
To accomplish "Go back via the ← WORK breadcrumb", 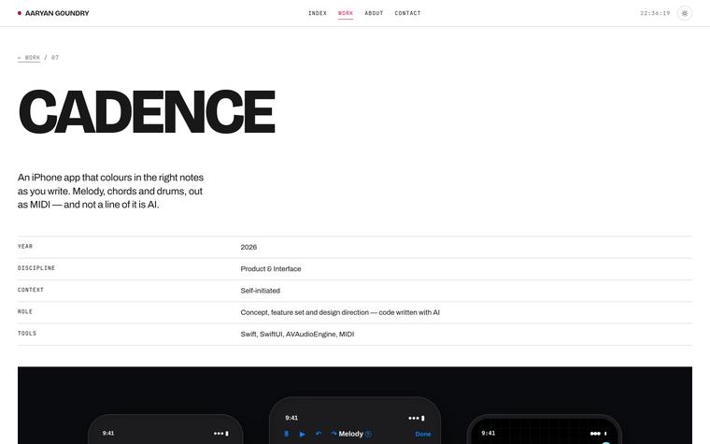I will tap(29, 58).
